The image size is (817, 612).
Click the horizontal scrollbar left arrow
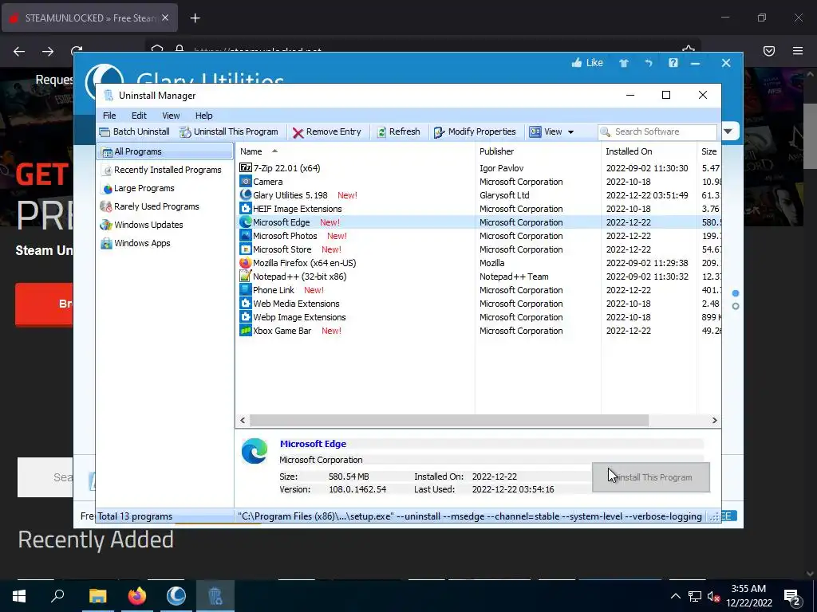[243, 420]
